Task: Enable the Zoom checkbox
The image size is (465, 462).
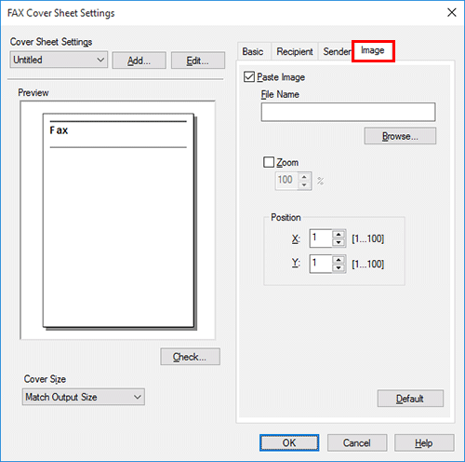Action: [x=269, y=162]
